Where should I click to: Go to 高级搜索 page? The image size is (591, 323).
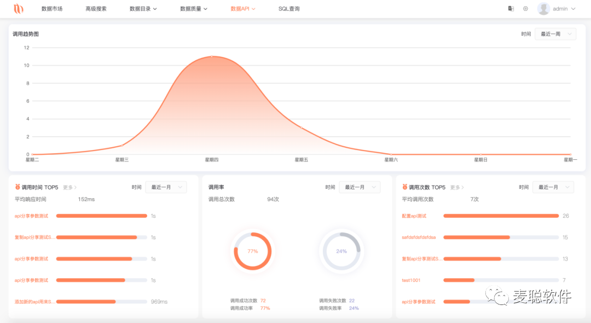96,9
